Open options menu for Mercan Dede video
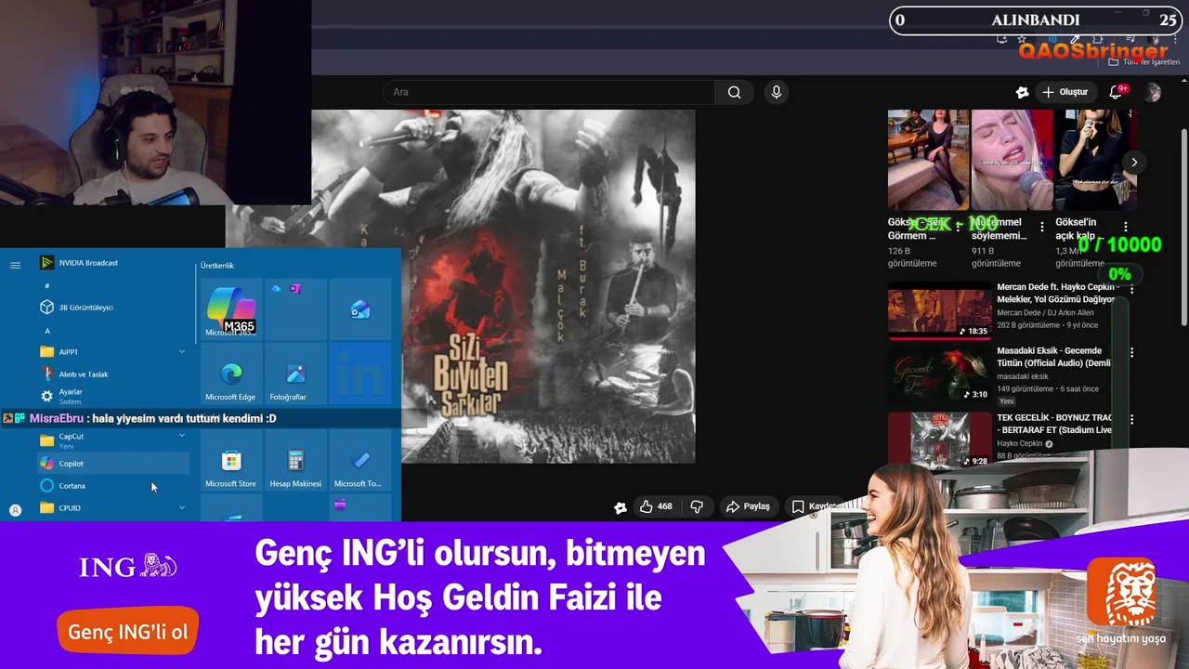The width and height of the screenshot is (1189, 669). coord(1131,289)
